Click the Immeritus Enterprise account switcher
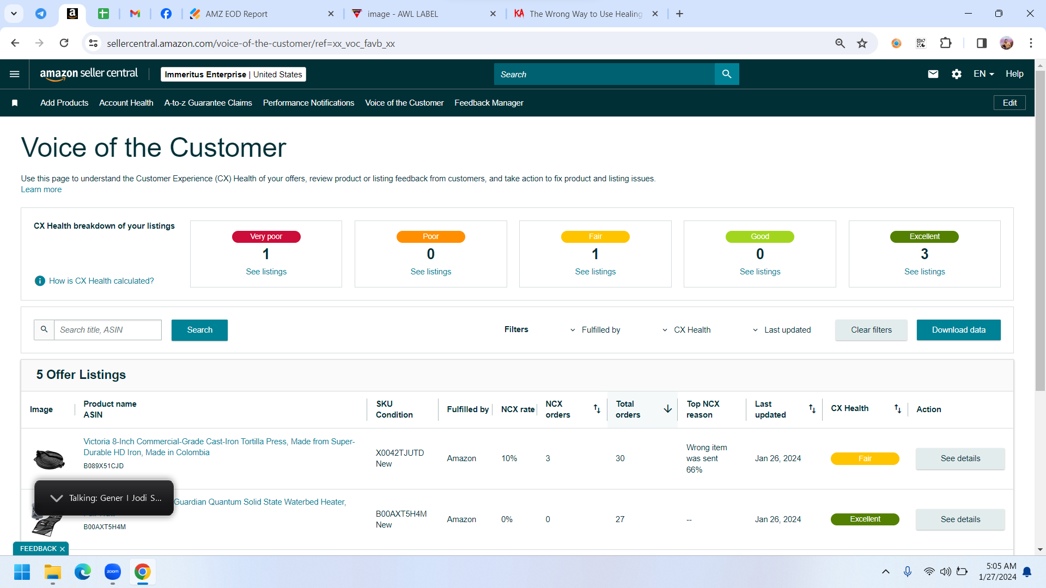The width and height of the screenshot is (1046, 588). point(233,75)
